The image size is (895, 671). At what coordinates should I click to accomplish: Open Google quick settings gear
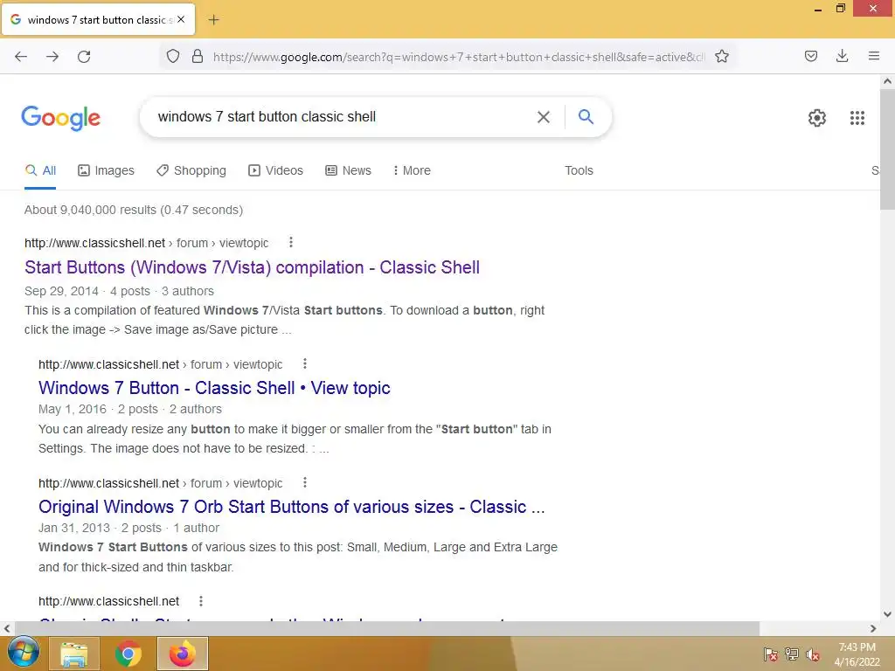(x=817, y=118)
